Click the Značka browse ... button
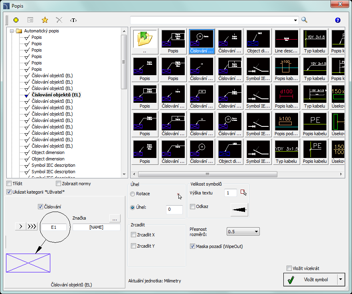352x294 pixels. (x=115, y=218)
